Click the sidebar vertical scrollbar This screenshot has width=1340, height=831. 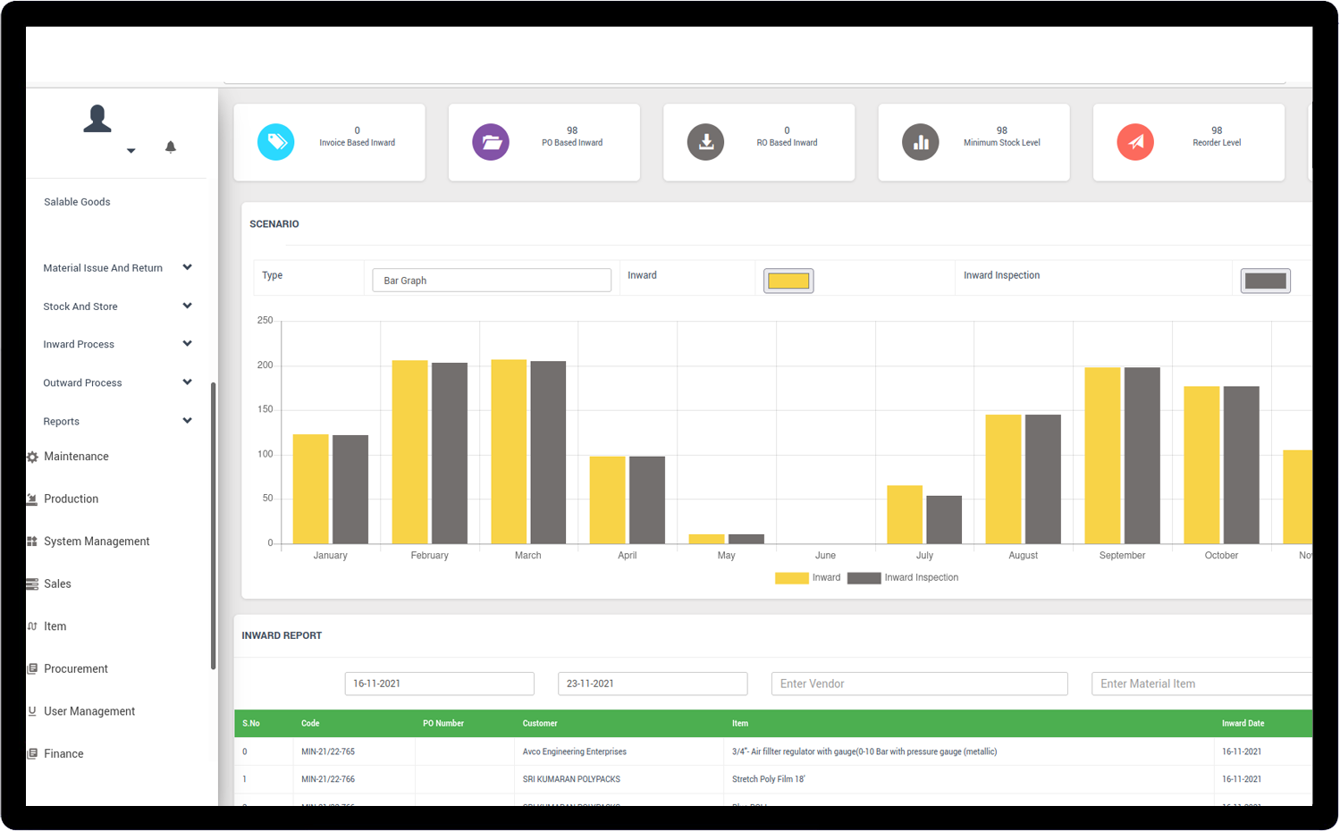click(x=213, y=525)
